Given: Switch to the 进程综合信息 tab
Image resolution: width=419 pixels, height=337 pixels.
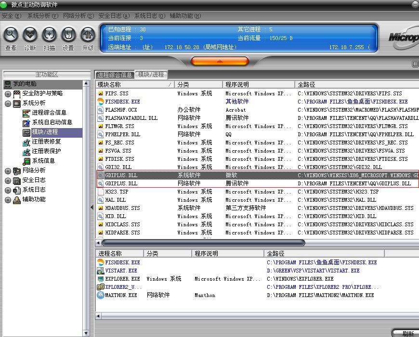Looking at the screenshot, I should tap(115, 75).
